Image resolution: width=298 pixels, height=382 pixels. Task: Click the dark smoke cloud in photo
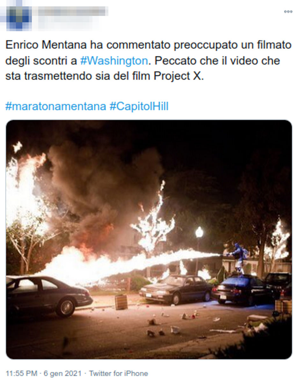click(x=105, y=191)
